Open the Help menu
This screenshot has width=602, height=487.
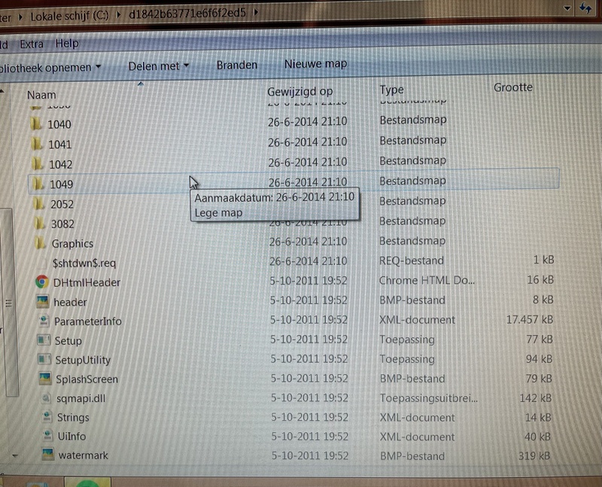[x=67, y=44]
